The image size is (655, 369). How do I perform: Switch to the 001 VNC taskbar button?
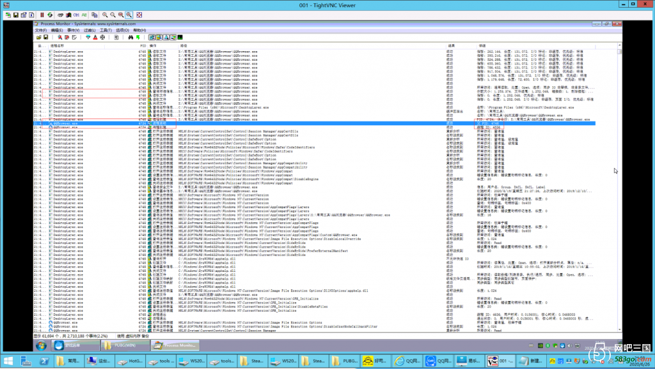click(x=500, y=361)
